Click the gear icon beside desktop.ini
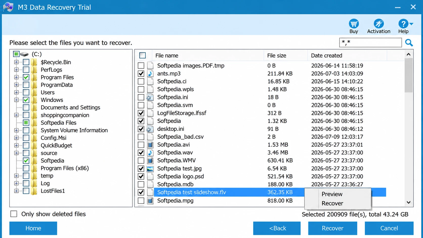This screenshot has height=238, width=423. tap(150, 129)
